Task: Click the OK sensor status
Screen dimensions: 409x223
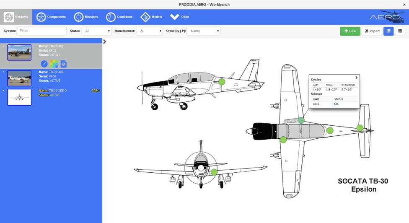Action: click(x=337, y=104)
